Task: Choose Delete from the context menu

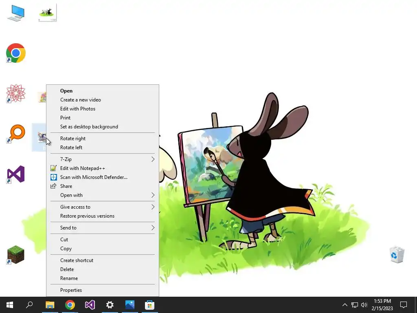Action: 102,269
